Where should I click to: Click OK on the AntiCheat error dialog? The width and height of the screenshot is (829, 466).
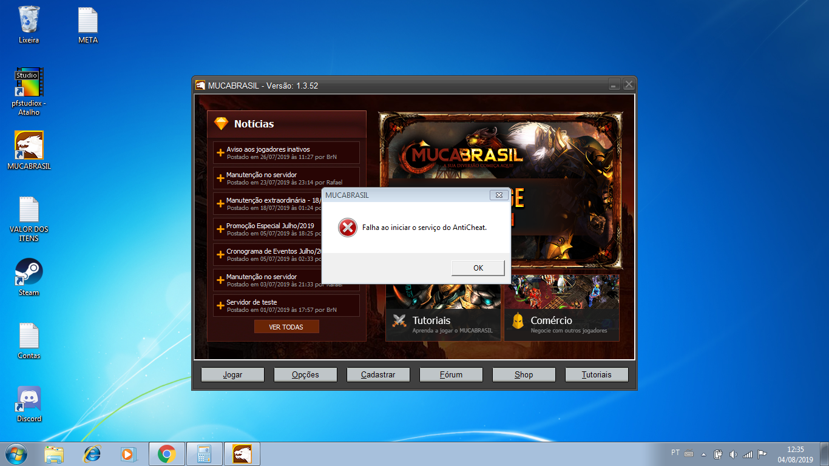tap(478, 268)
